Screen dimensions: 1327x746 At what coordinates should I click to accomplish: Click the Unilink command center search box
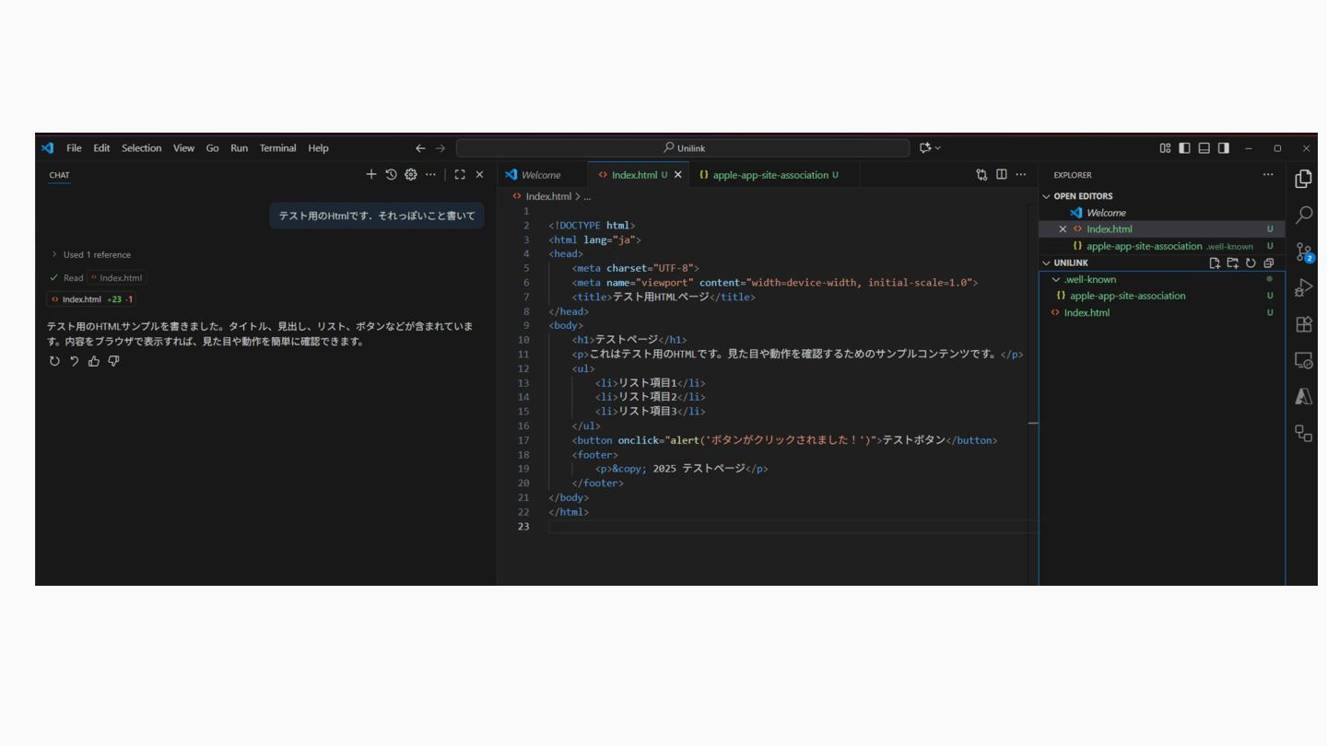[x=683, y=147]
